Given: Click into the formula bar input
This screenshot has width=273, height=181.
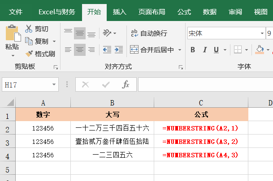Looking at the screenshot, I should (x=206, y=84).
